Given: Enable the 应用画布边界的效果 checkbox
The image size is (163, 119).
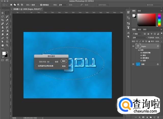Looking at the screenshot, I should (37, 66).
